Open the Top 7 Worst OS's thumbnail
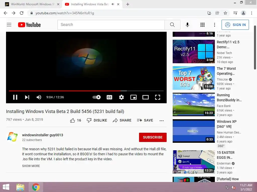 tap(194, 78)
